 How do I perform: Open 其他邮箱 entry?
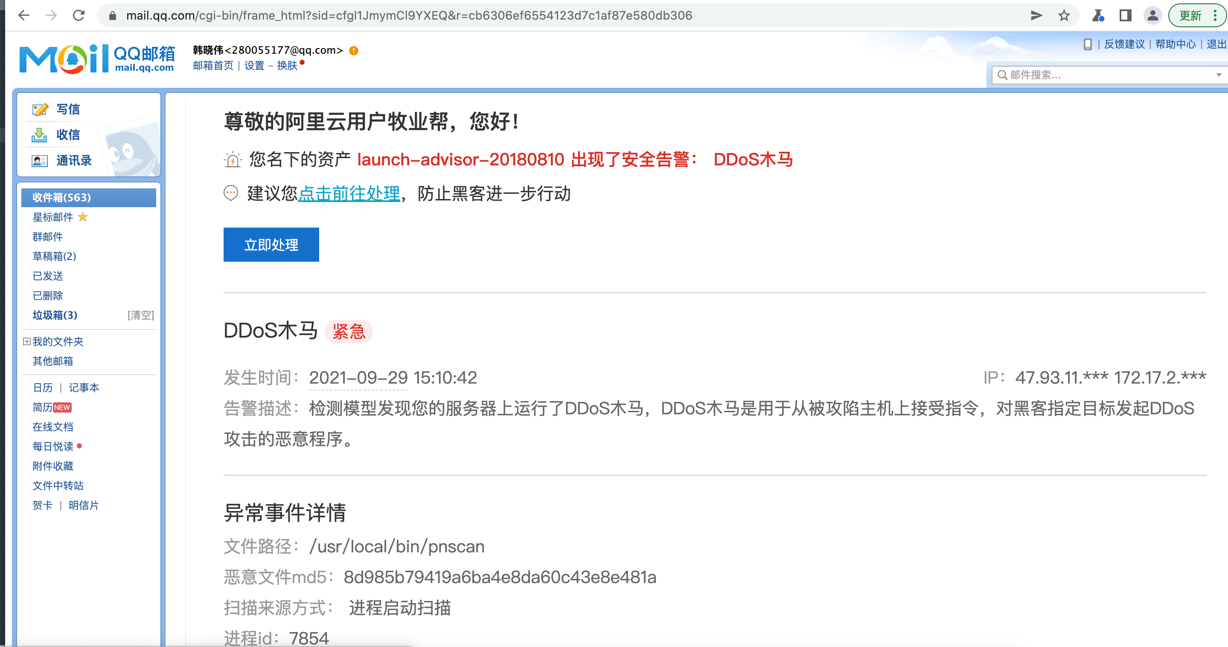pyautogui.click(x=53, y=361)
